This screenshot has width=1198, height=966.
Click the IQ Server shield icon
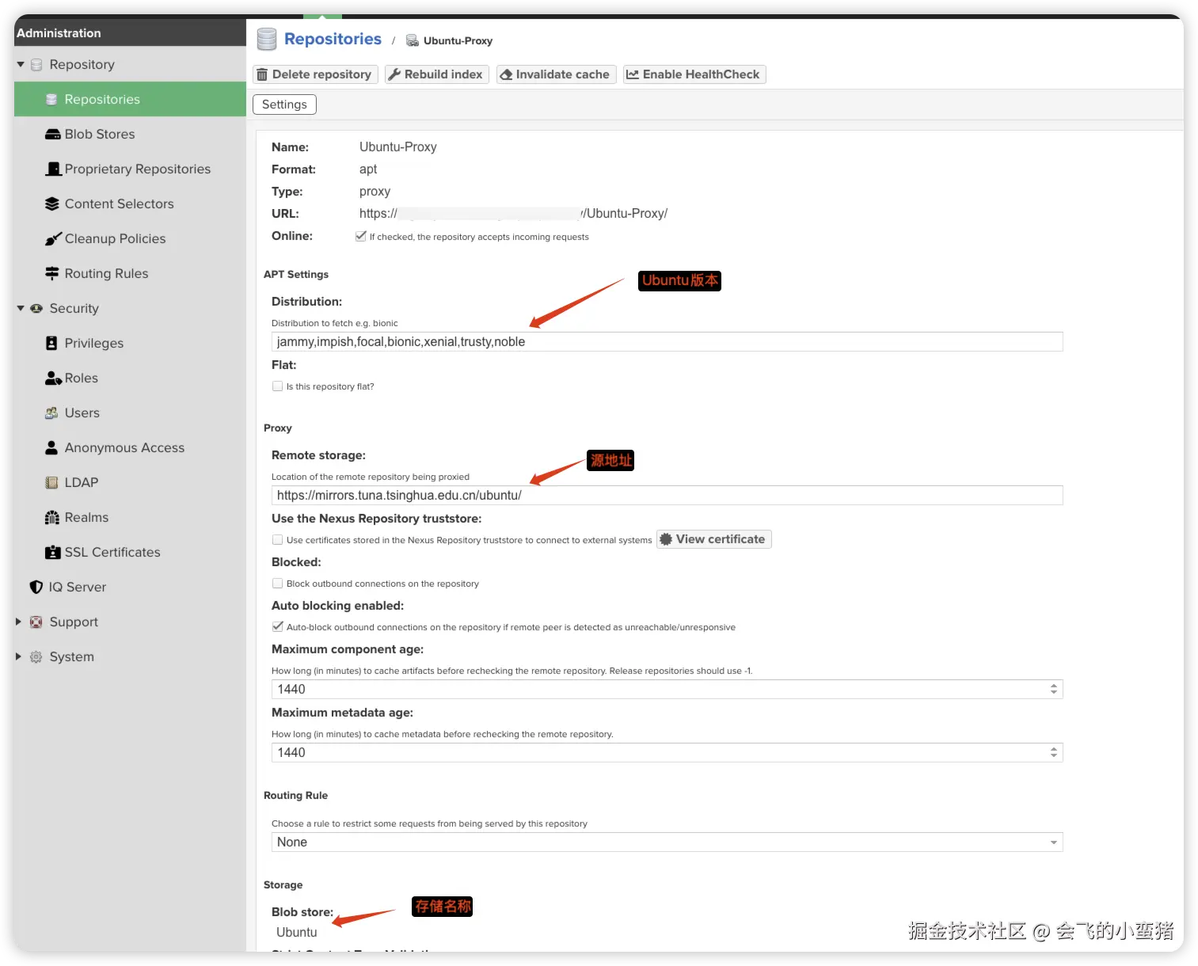point(36,588)
